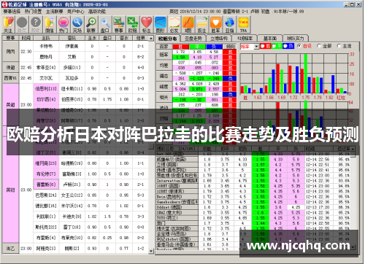Click the 赛事 Excel export icon
Image resolution: width=365 pixels, height=264 pixels.
[x=119, y=24]
